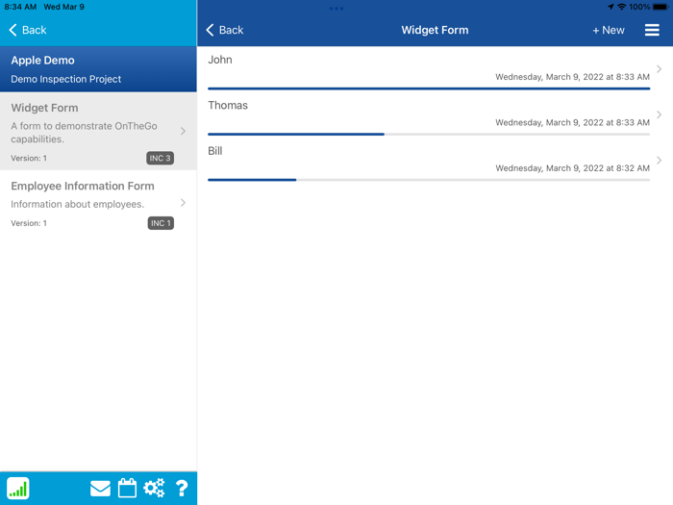673x505 pixels.
Task: Click the status bar time 8:34 AM
Action: (20, 7)
